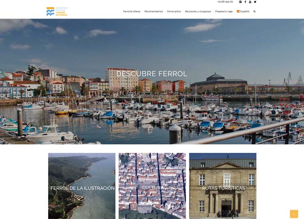The height and width of the screenshot is (219, 304).
Task: Open the Rutas Turísticas card
Action: point(223,186)
